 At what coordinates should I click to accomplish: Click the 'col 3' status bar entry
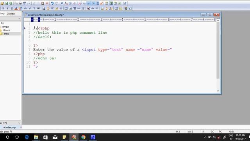tap(191, 132)
